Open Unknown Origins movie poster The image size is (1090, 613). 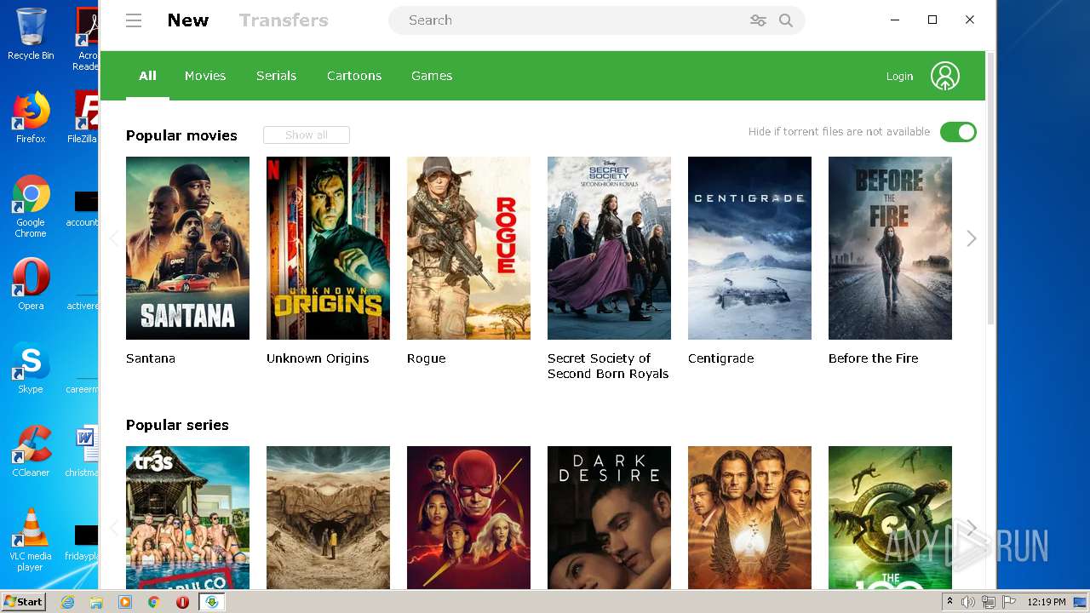coord(328,248)
